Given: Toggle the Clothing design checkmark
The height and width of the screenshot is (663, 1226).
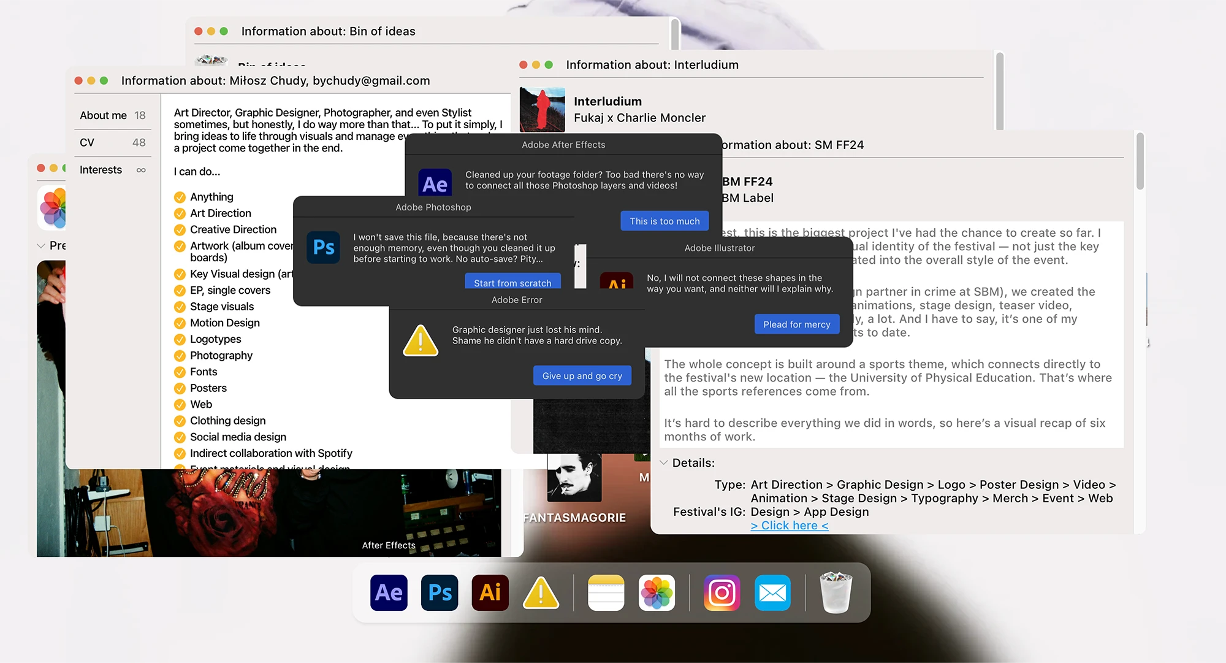Looking at the screenshot, I should tap(180, 421).
